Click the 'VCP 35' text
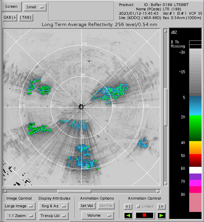Screen dimensions: 204x222 [x=196, y=13]
